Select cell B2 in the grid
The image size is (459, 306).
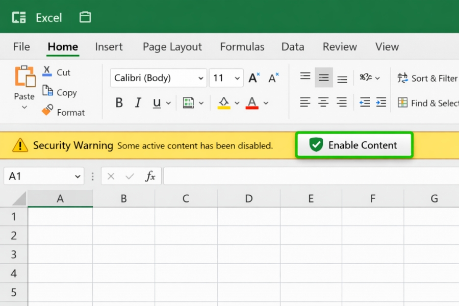(x=123, y=236)
